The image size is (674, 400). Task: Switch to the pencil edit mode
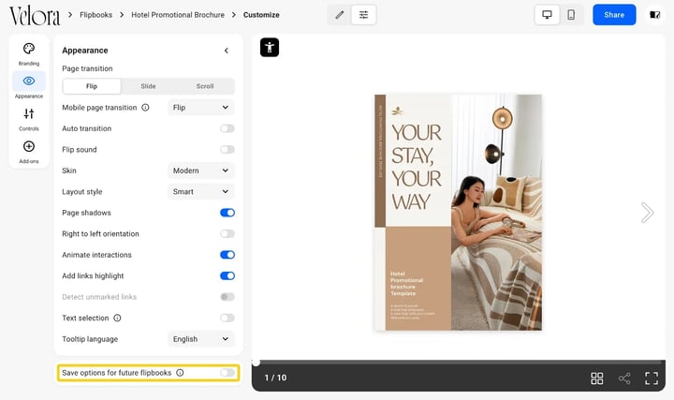pyautogui.click(x=340, y=15)
